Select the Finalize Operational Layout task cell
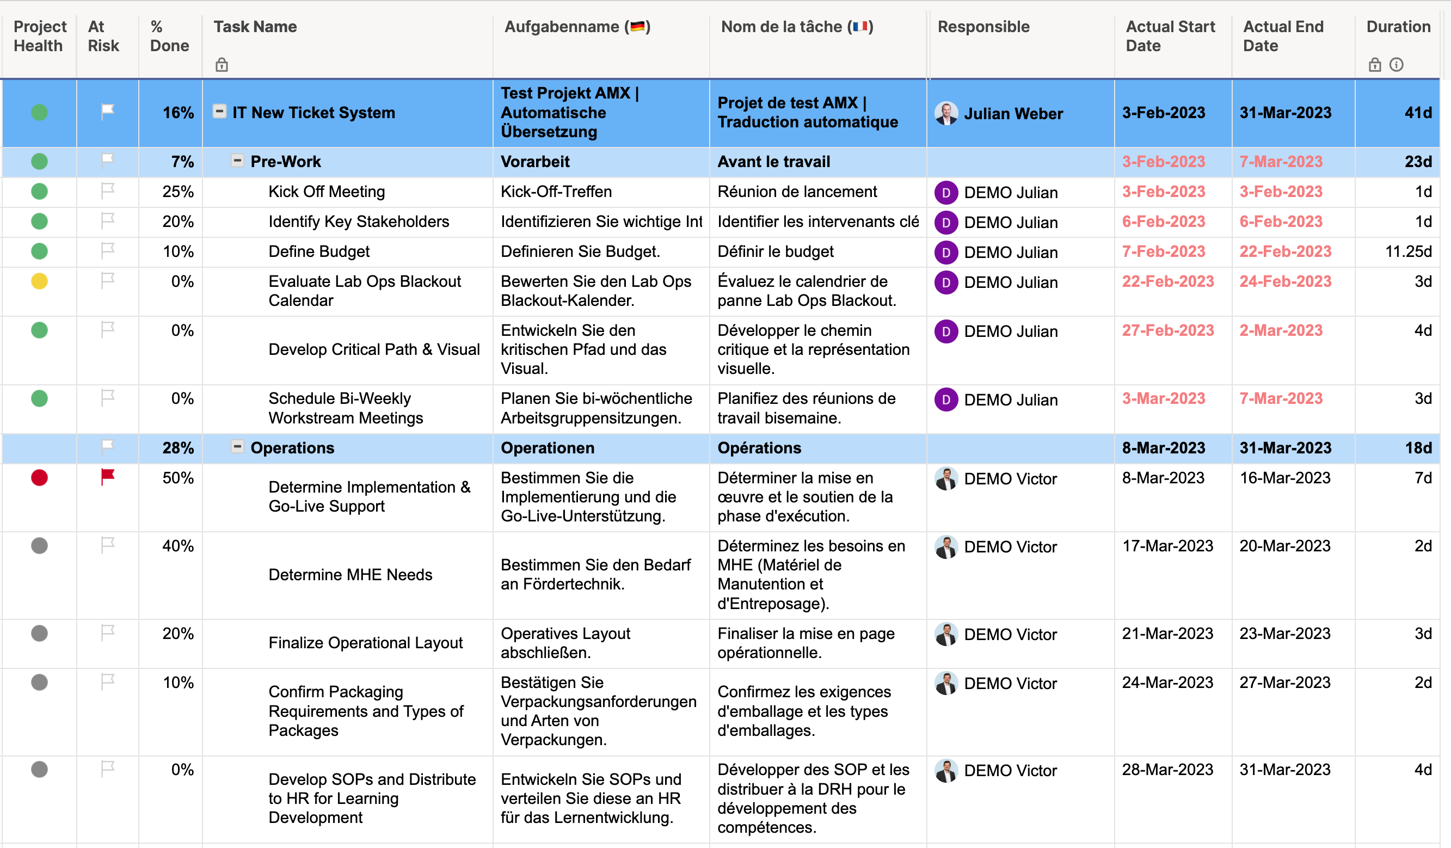 click(x=365, y=642)
